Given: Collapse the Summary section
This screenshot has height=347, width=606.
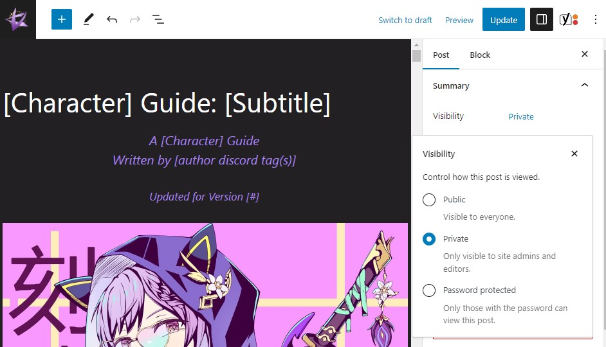Looking at the screenshot, I should [x=584, y=85].
